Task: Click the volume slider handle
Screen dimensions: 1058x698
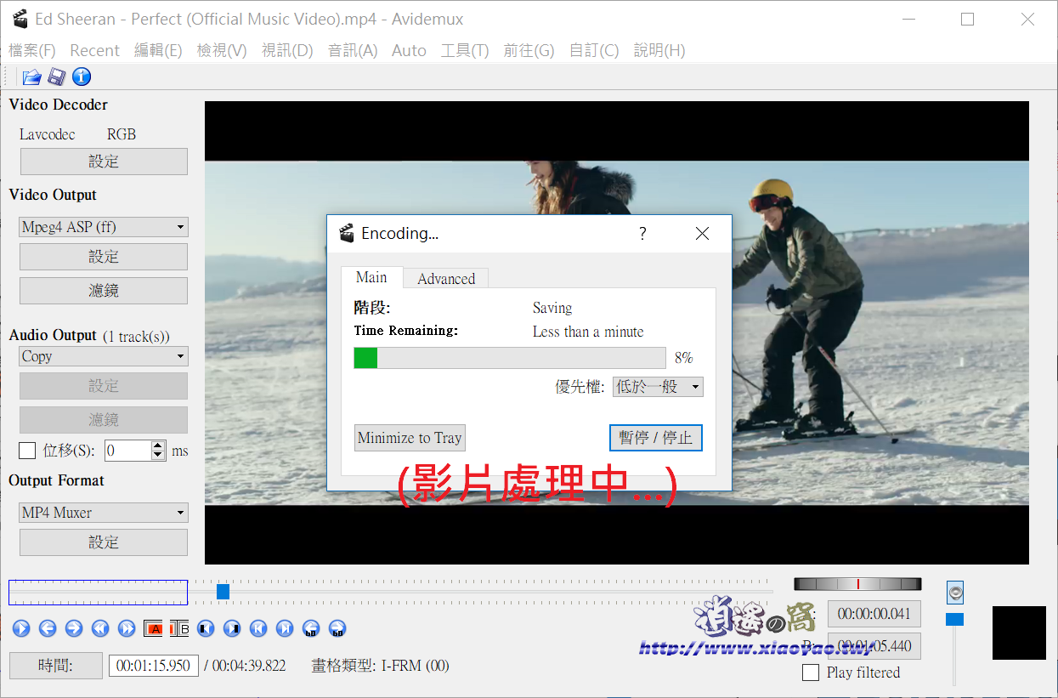Action: pos(955,619)
